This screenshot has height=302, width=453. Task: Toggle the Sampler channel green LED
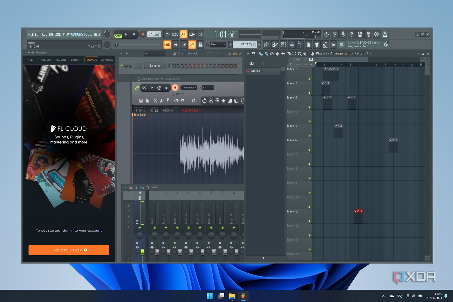[122, 66]
